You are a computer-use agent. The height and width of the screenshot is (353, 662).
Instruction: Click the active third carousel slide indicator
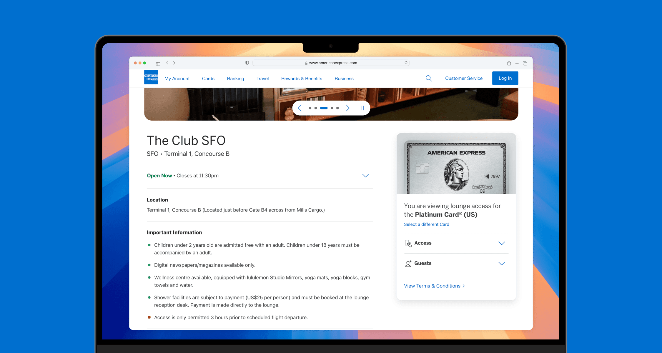point(324,108)
